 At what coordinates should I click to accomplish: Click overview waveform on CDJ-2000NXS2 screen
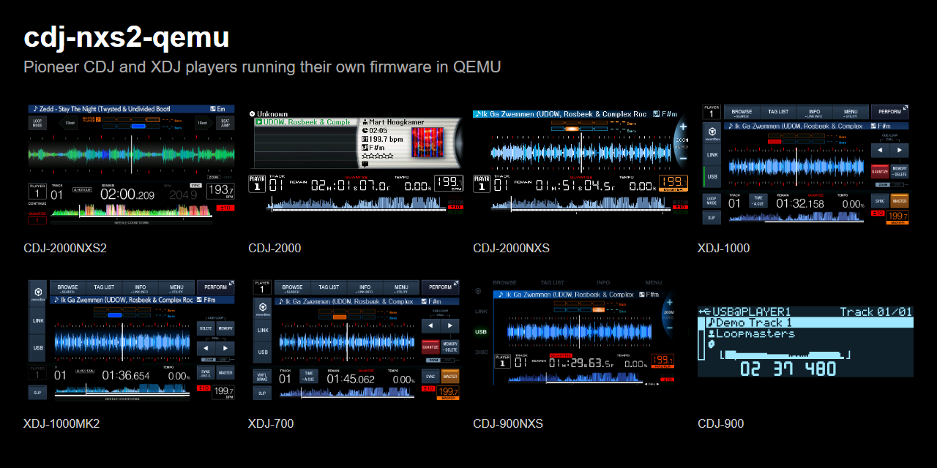coord(132,211)
